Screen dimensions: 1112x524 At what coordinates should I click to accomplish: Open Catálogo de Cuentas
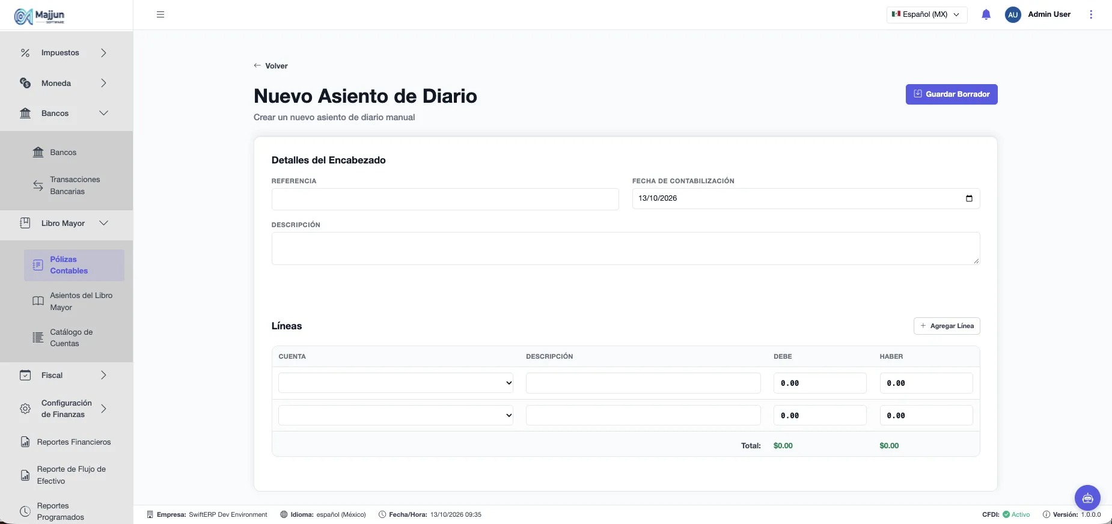(x=75, y=338)
